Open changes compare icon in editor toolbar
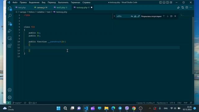 [183, 7]
